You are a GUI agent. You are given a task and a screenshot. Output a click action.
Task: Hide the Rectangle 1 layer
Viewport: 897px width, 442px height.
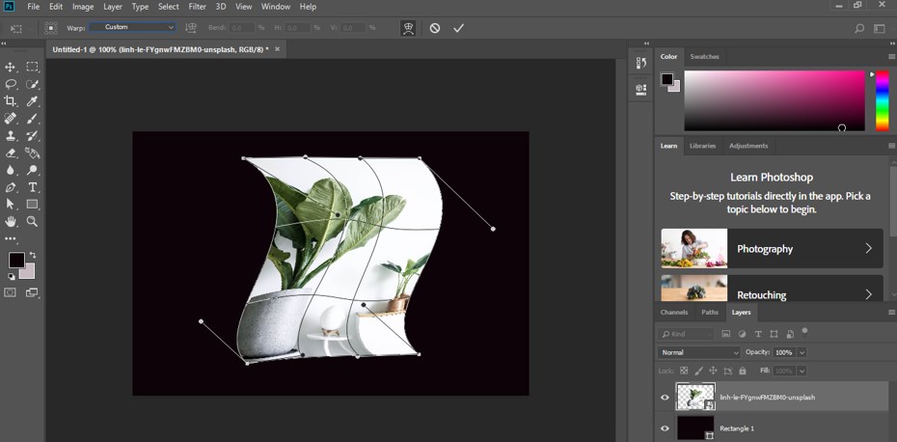[x=665, y=428]
